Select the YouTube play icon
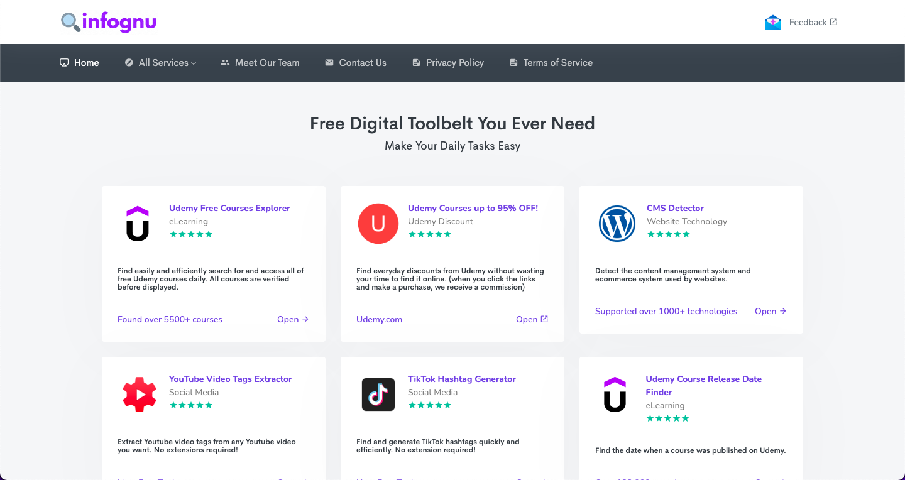Image resolution: width=905 pixels, height=480 pixels. pyautogui.click(x=140, y=394)
